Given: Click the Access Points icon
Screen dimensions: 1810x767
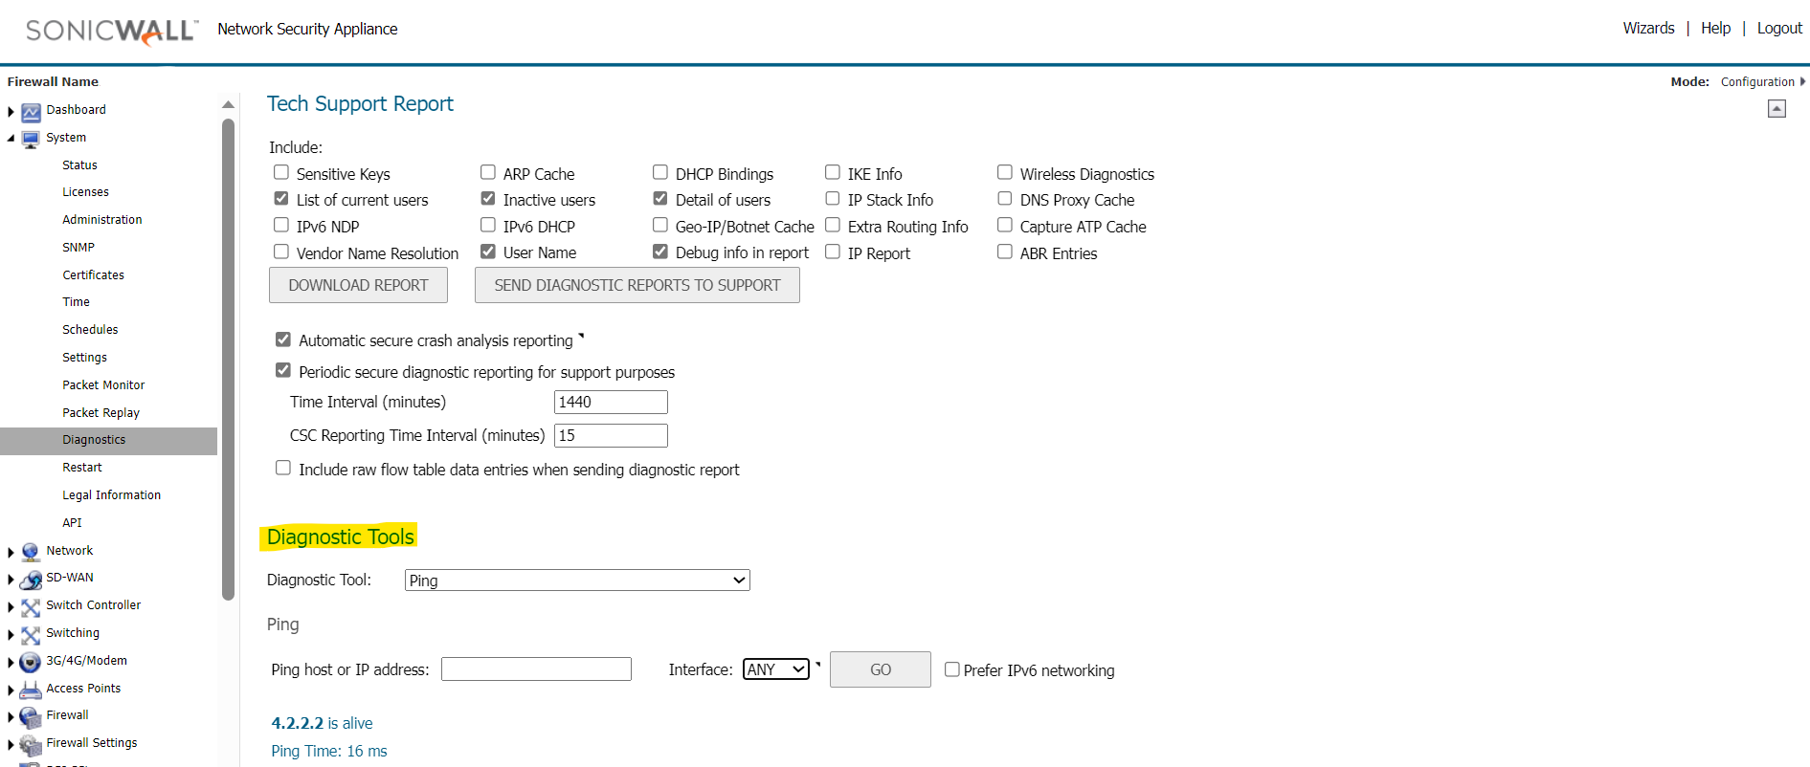Looking at the screenshot, I should pyautogui.click(x=31, y=690).
